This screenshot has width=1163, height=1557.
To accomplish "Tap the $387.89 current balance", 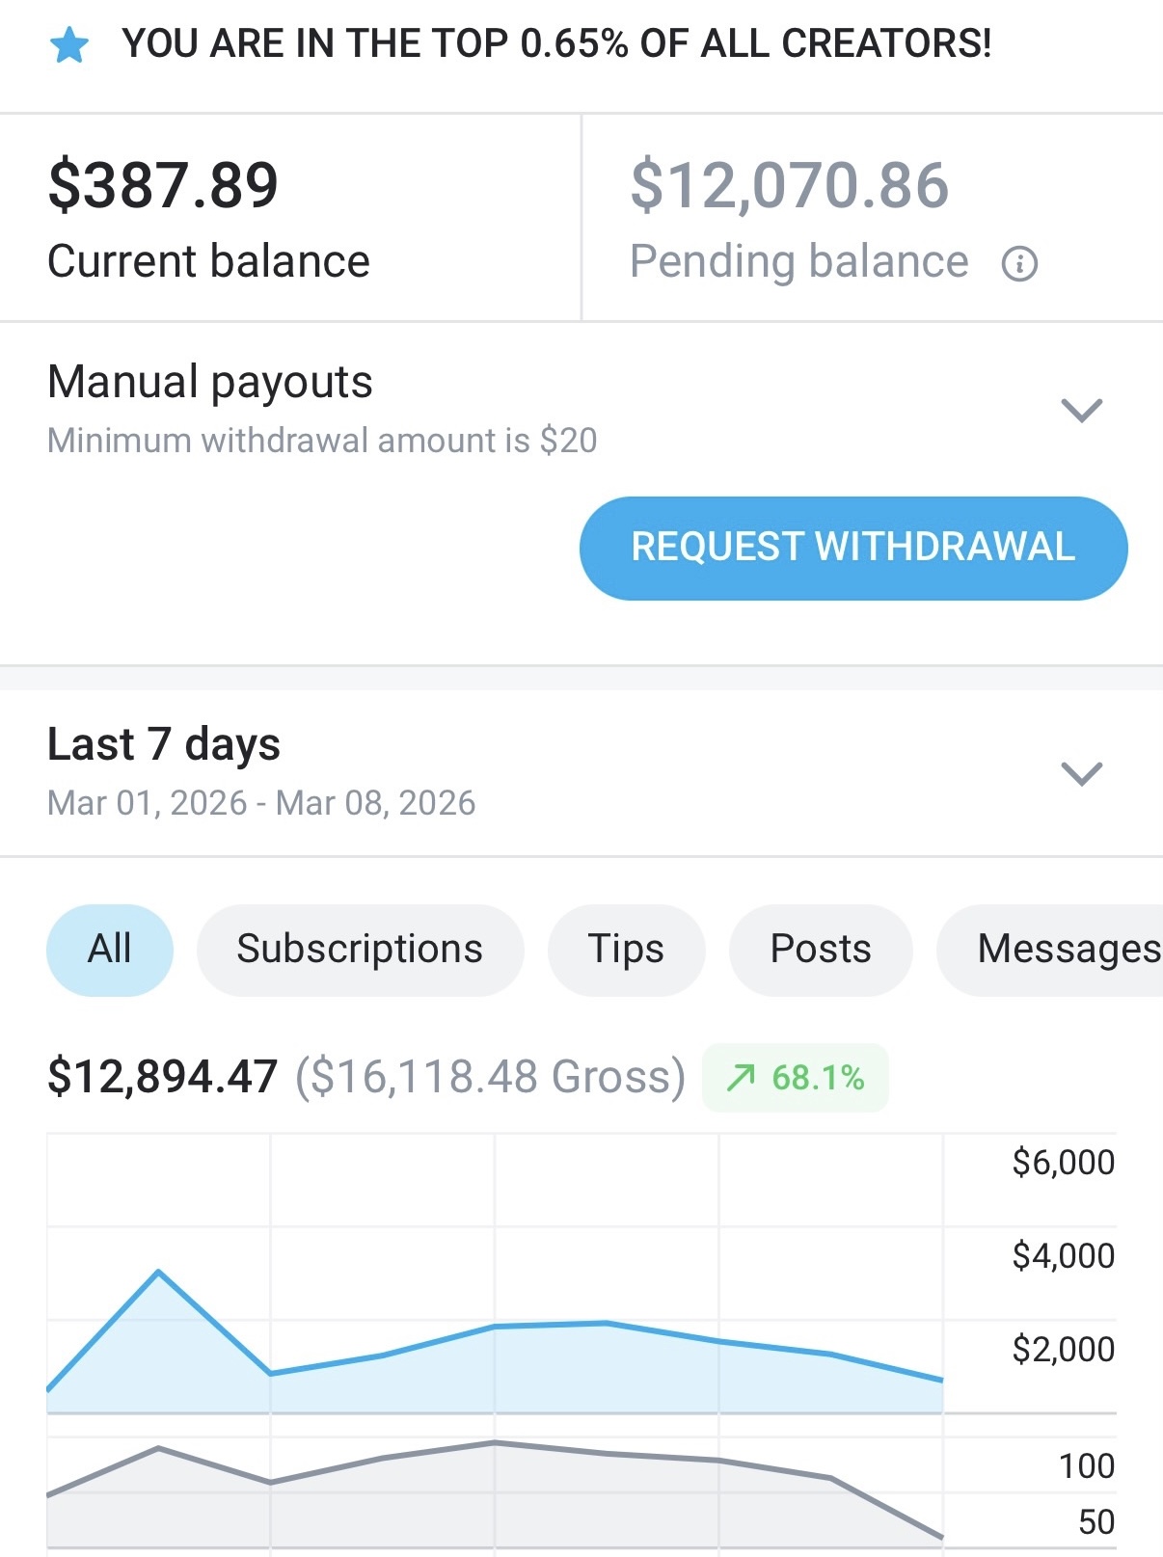I will click(x=163, y=185).
